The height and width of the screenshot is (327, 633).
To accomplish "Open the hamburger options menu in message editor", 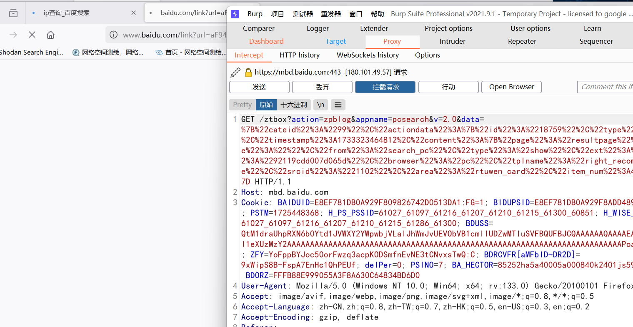I will pyautogui.click(x=338, y=105).
